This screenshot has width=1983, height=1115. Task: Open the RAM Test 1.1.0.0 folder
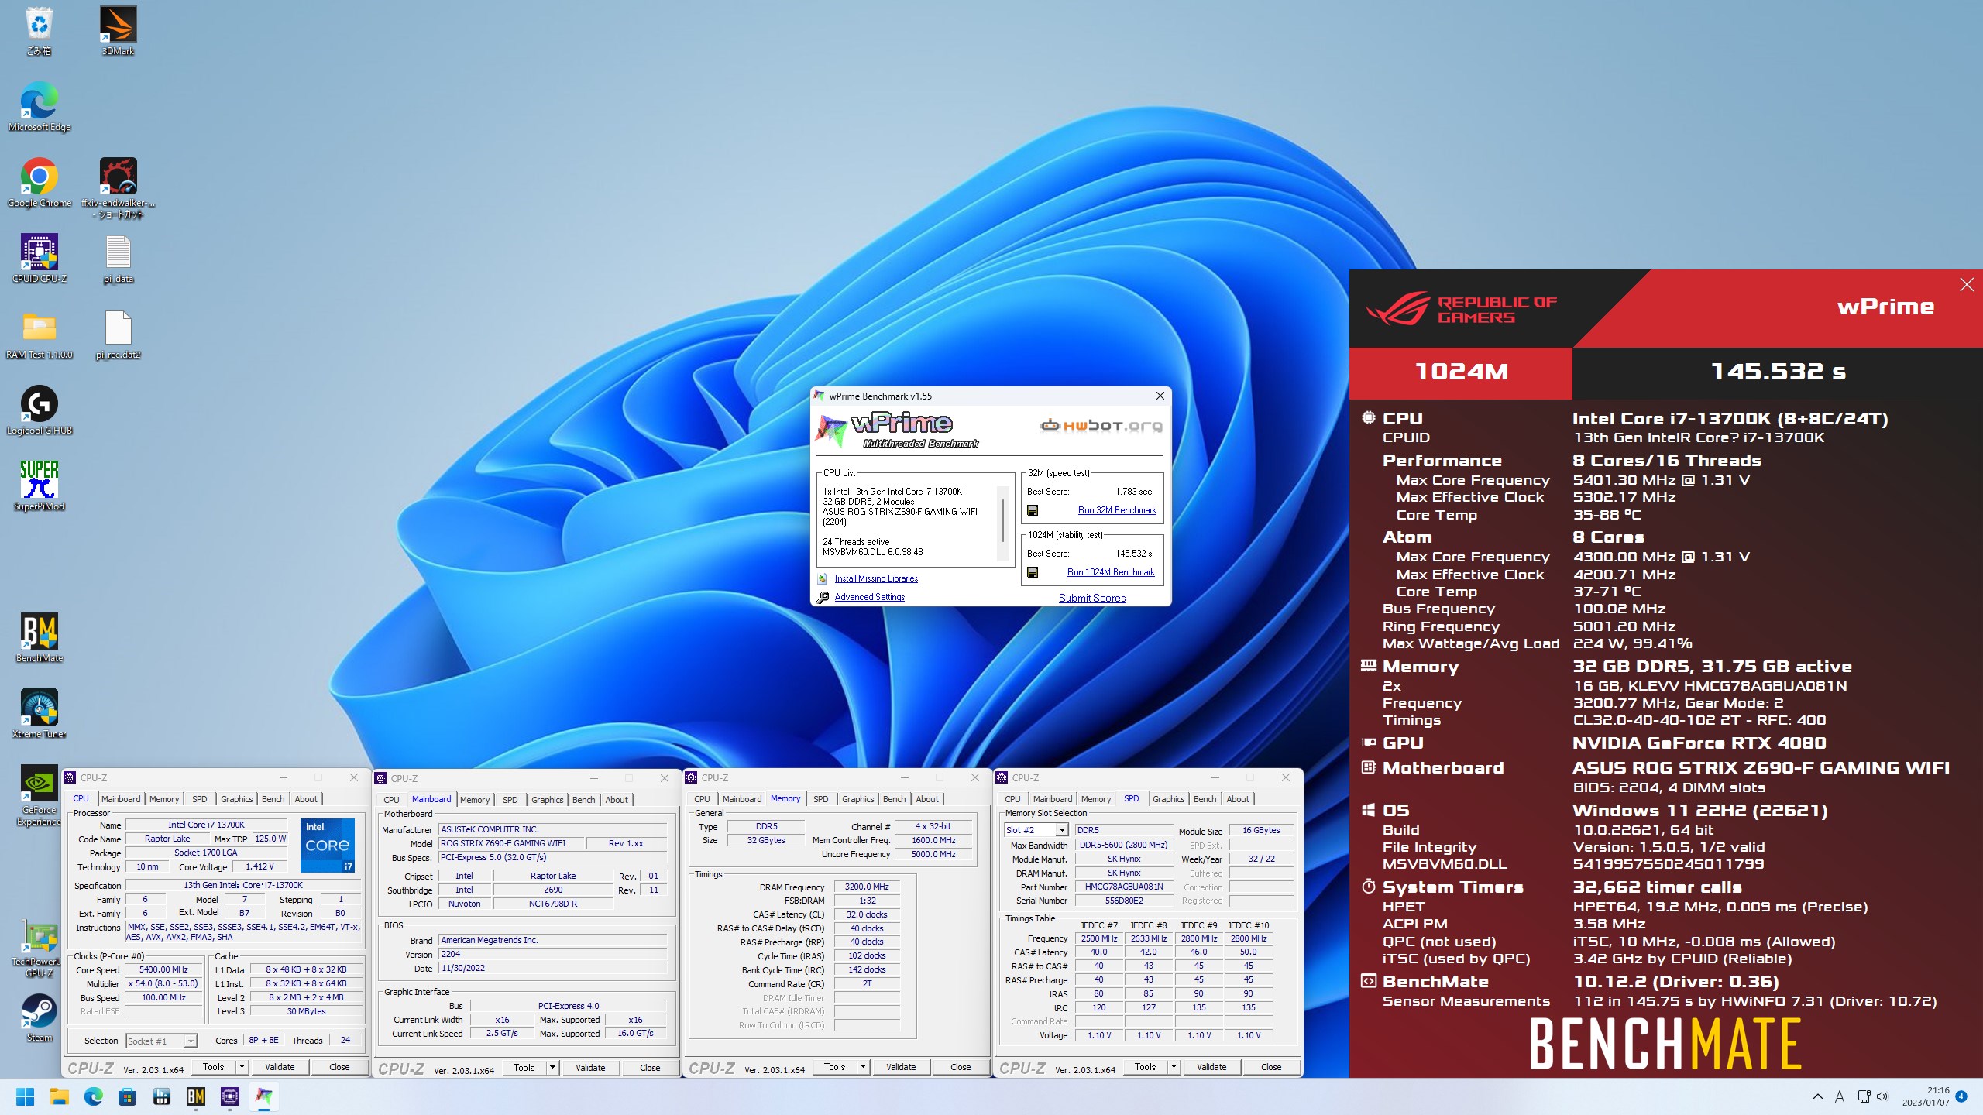pos(39,334)
